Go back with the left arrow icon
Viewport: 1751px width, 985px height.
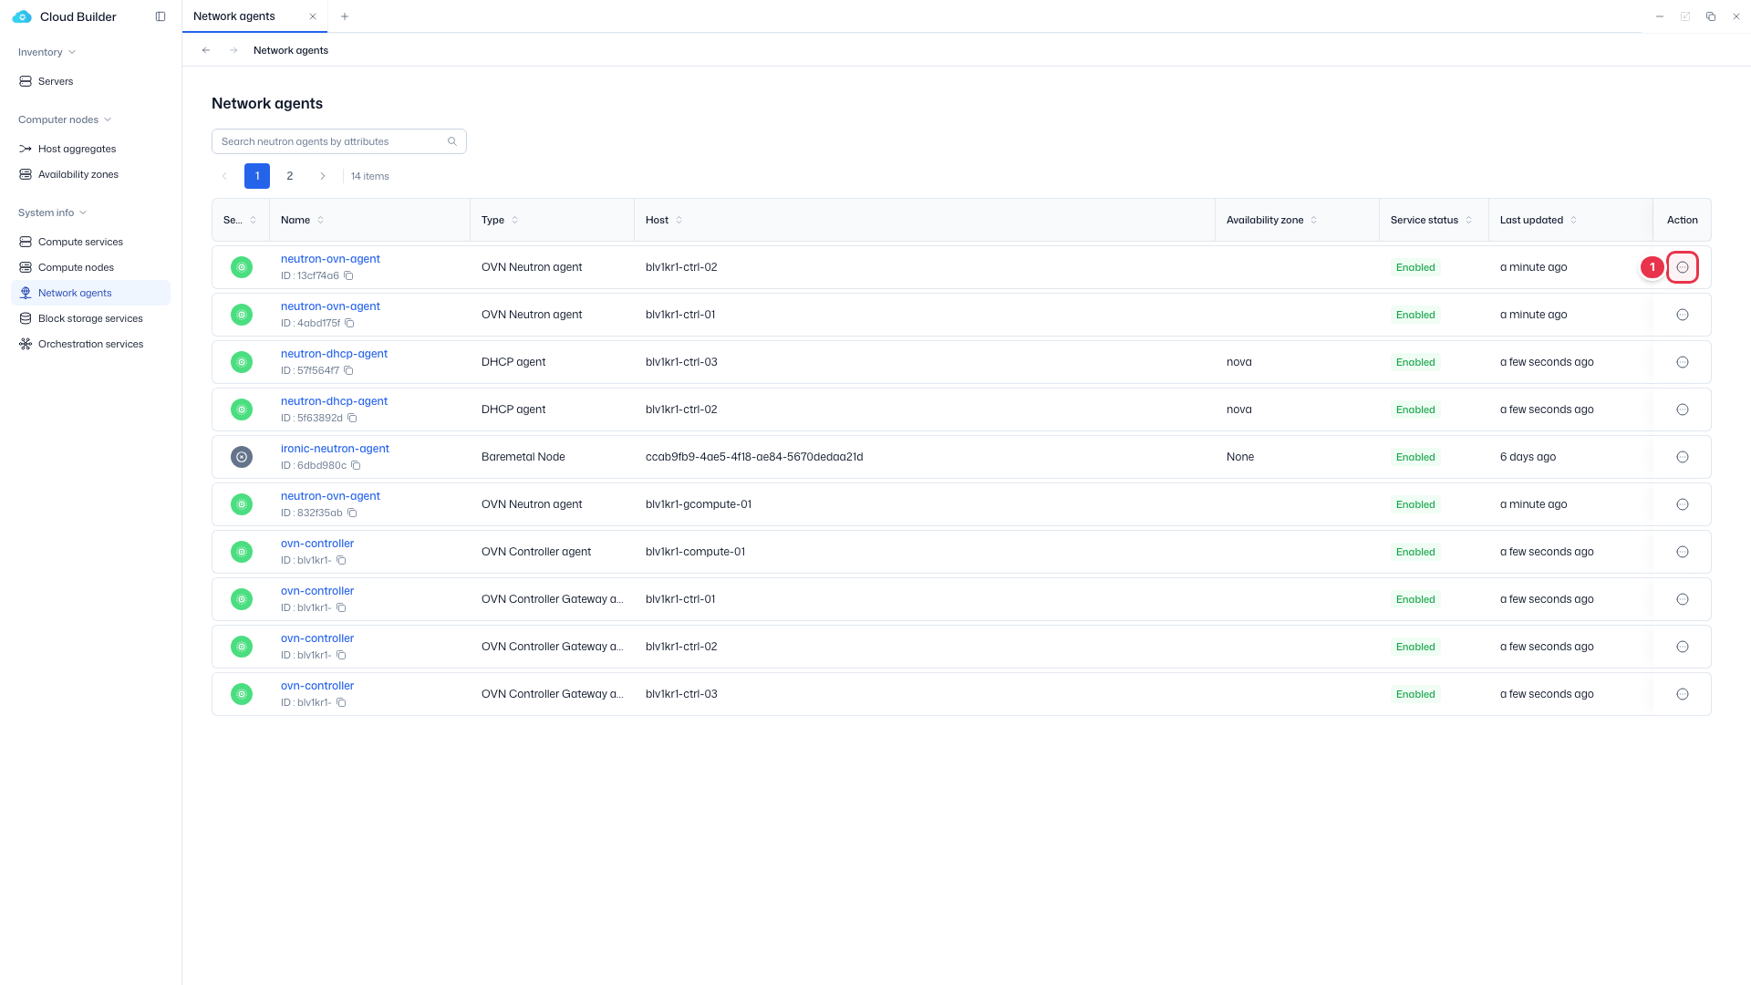tap(206, 50)
